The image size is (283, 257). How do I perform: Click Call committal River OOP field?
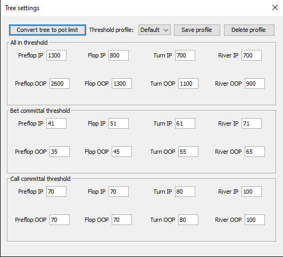pos(255,220)
